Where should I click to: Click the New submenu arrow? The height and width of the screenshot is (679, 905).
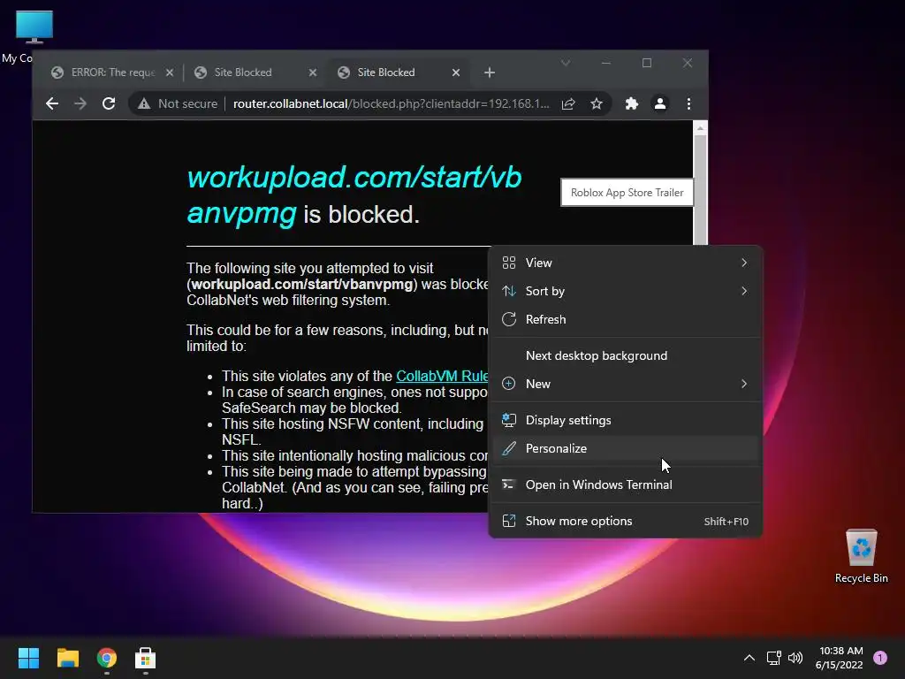pos(744,384)
